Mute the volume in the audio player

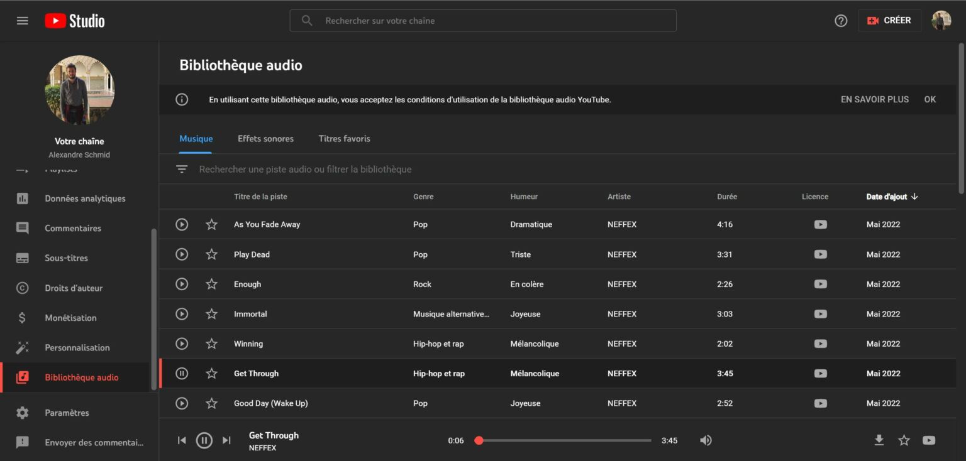(x=705, y=440)
